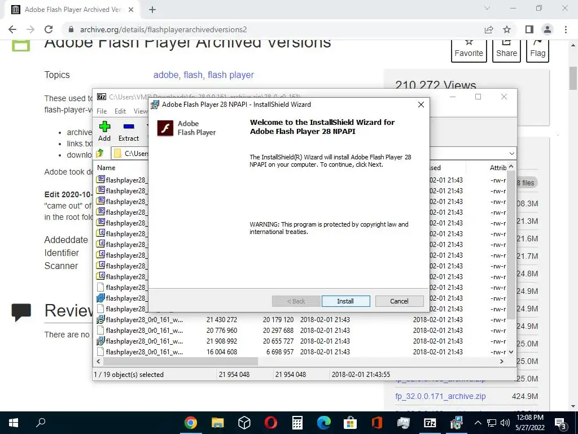Go up one folder in 7-Zip
This screenshot has width=578, height=434.
click(100, 153)
